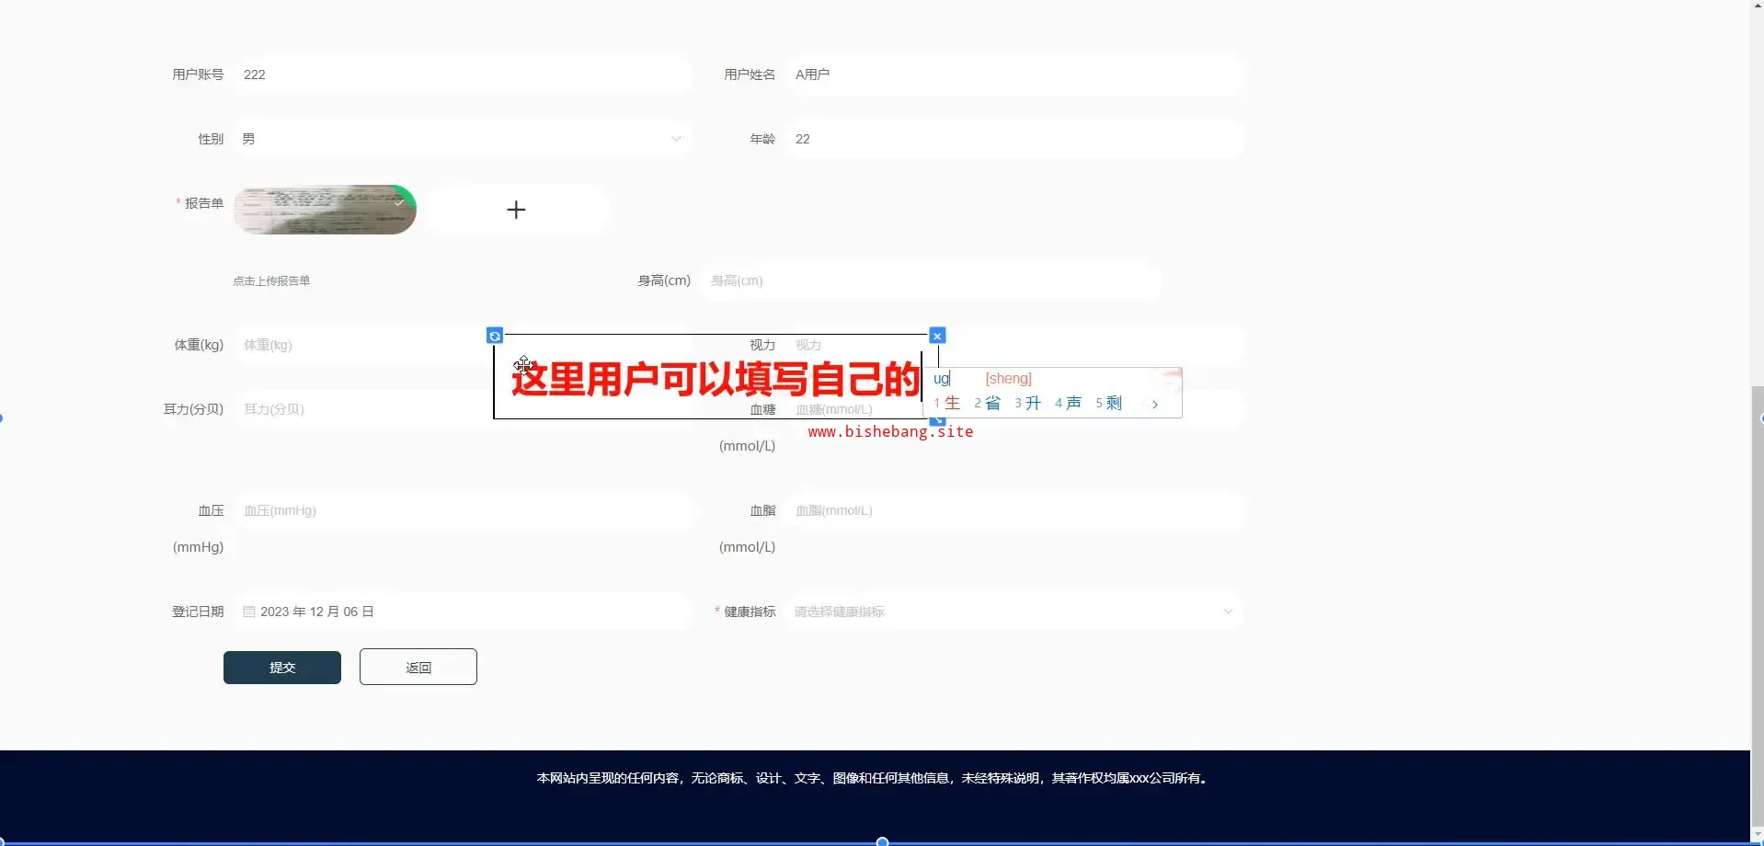The height and width of the screenshot is (846, 1764).
Task: Pick IME candidate 4 声
Action: click(1068, 403)
